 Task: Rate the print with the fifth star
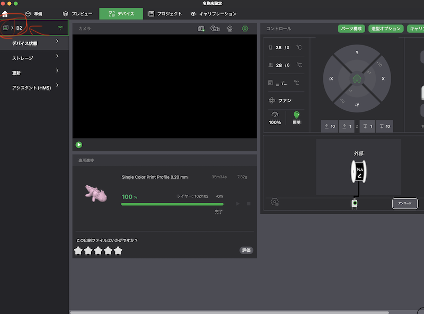point(118,250)
